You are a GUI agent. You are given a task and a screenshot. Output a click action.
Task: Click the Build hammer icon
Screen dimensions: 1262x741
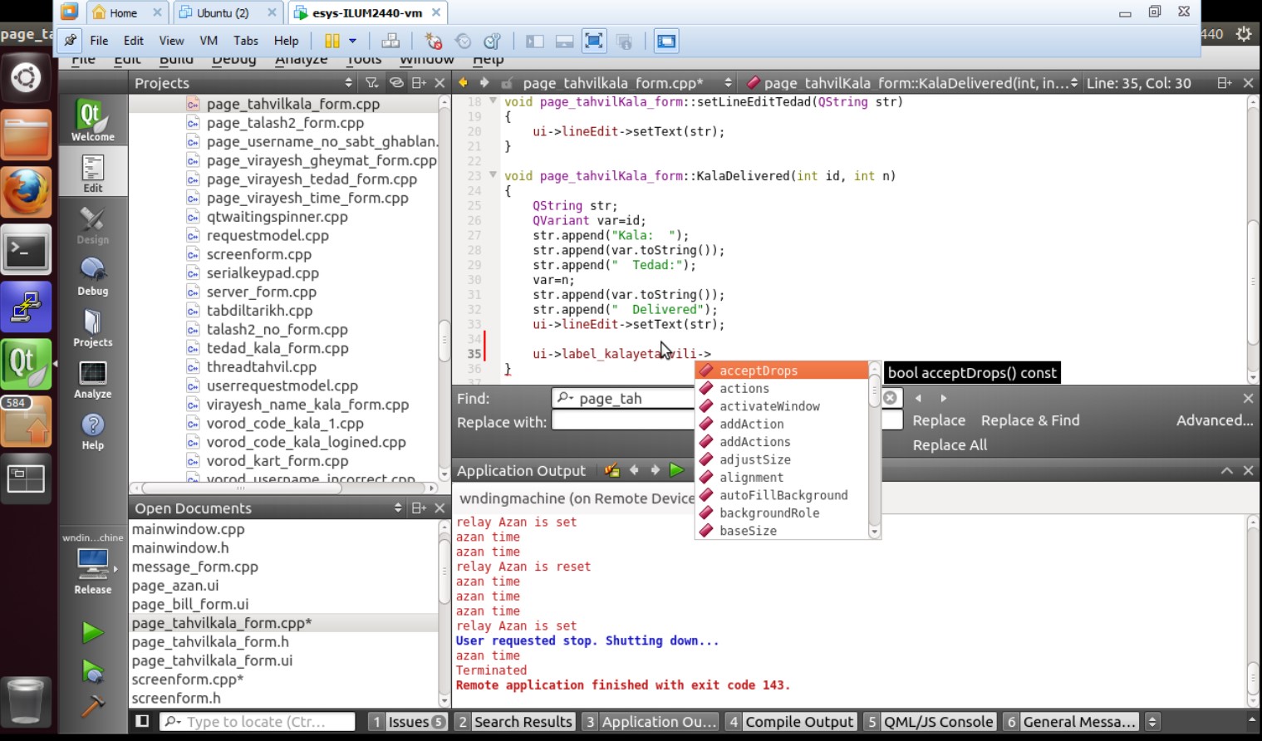[x=92, y=706]
